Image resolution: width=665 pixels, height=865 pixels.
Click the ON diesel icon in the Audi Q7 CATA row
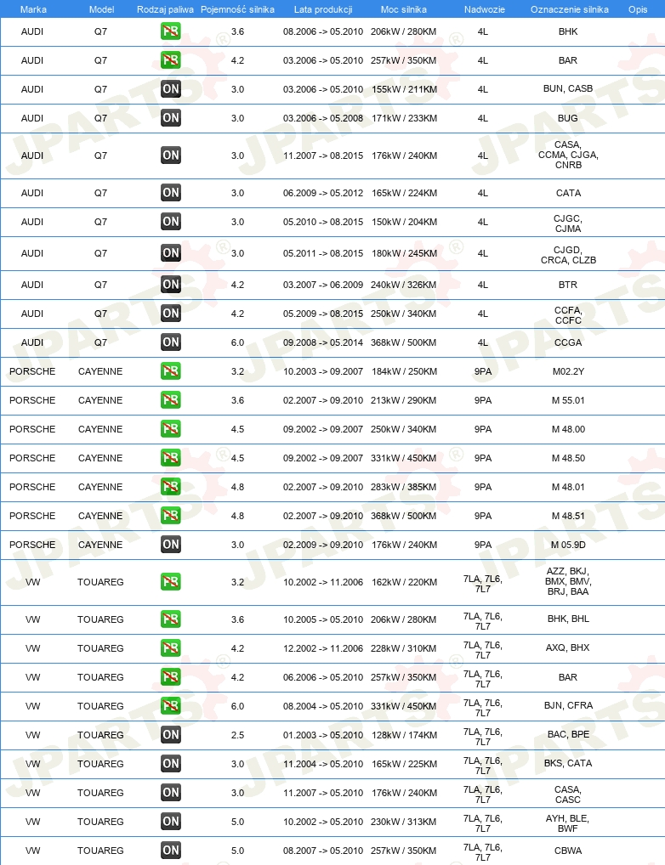[171, 193]
